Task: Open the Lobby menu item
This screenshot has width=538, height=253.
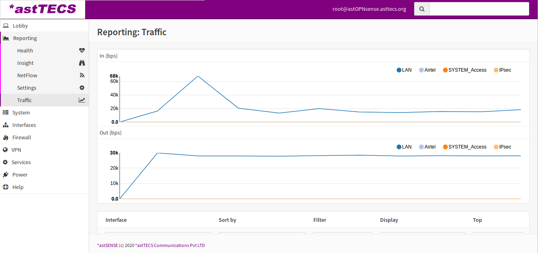Action: (20, 26)
